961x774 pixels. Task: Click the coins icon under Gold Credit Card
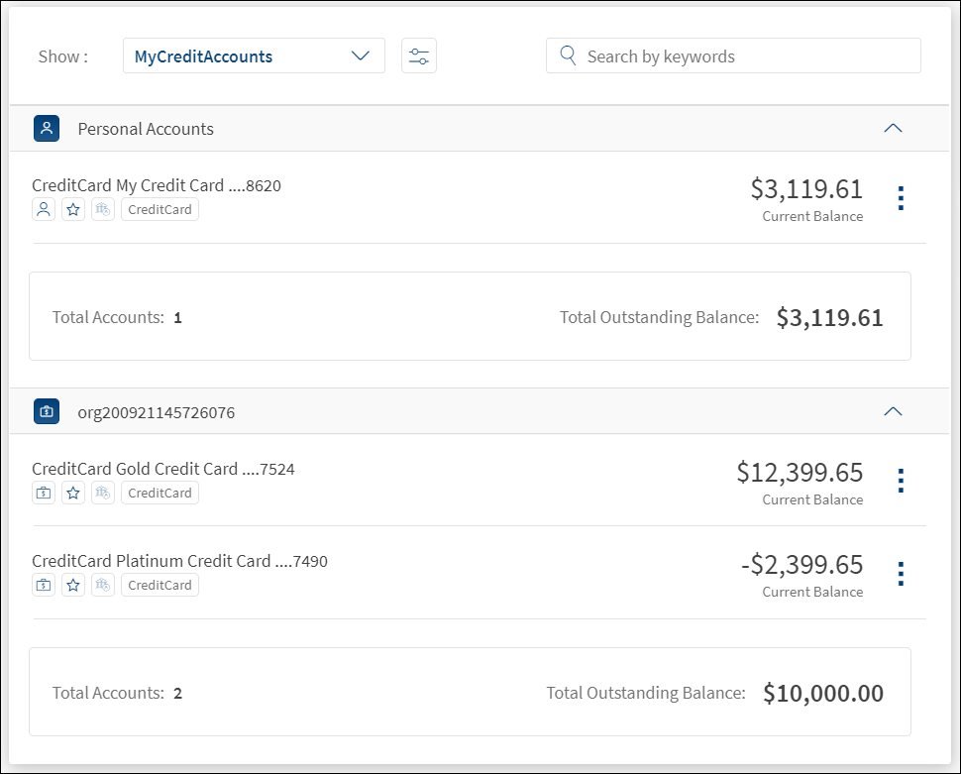[103, 493]
